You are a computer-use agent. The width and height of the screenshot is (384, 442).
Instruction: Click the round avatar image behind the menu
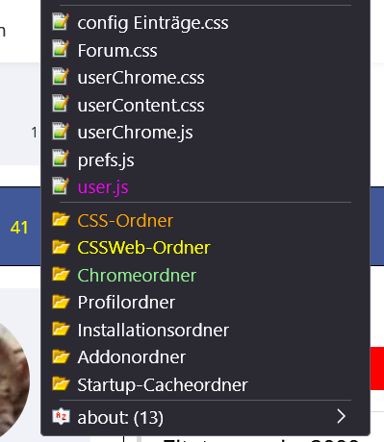[x=14, y=380]
